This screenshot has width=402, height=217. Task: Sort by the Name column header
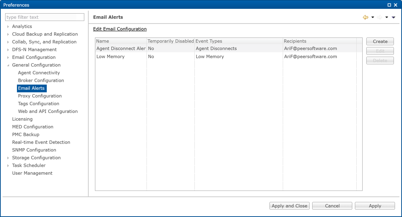[121, 41]
